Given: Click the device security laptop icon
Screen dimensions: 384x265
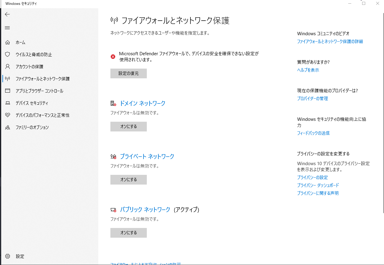Looking at the screenshot, I should [8, 103].
